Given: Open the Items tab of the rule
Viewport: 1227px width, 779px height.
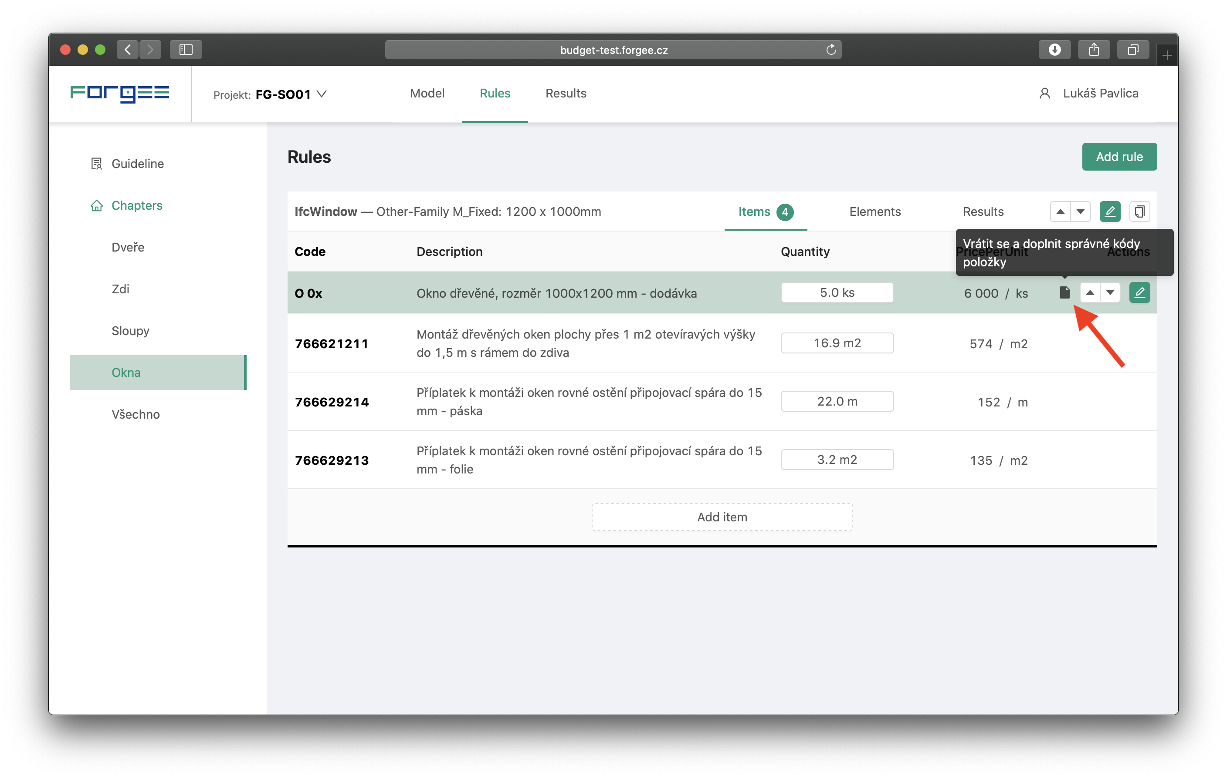Looking at the screenshot, I should 765,212.
